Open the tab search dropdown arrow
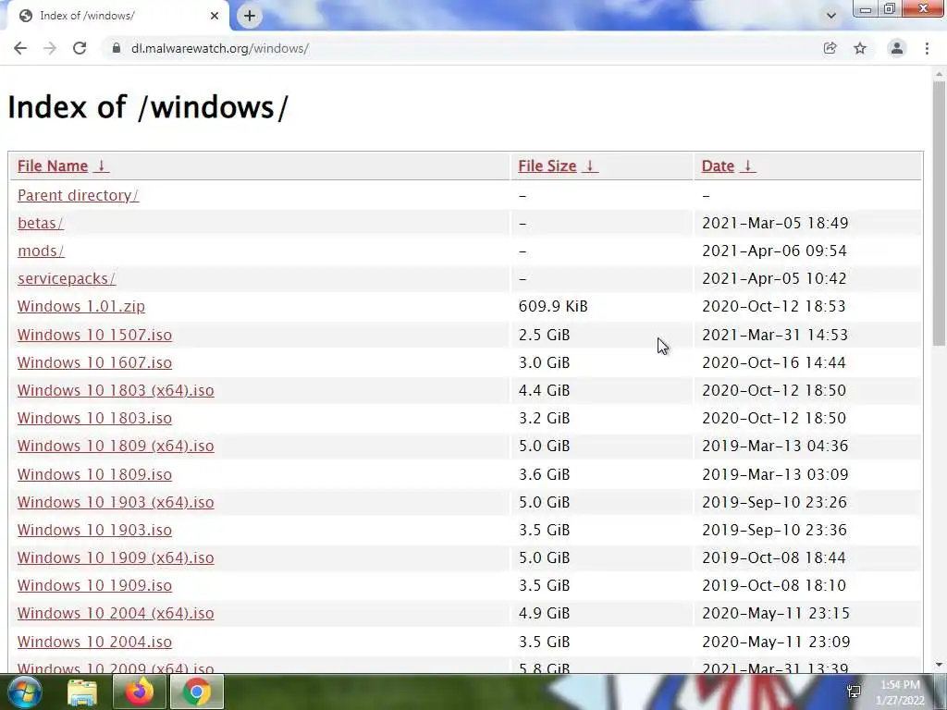The image size is (947, 710). pos(831,16)
